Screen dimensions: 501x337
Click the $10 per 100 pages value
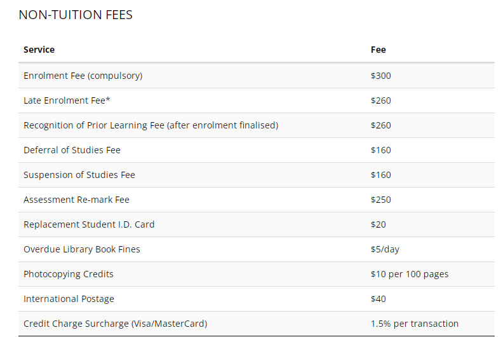pos(410,274)
